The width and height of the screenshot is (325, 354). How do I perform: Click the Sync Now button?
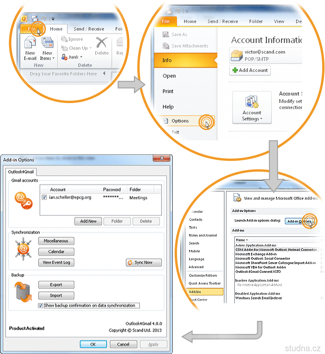coord(144,263)
